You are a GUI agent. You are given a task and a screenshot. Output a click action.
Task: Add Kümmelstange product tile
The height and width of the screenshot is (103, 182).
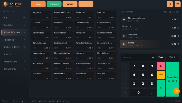(x=41, y=45)
